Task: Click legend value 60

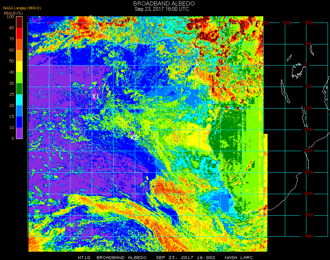Action: pos(11,50)
